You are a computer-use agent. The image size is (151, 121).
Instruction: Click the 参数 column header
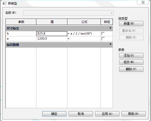tap(21, 22)
